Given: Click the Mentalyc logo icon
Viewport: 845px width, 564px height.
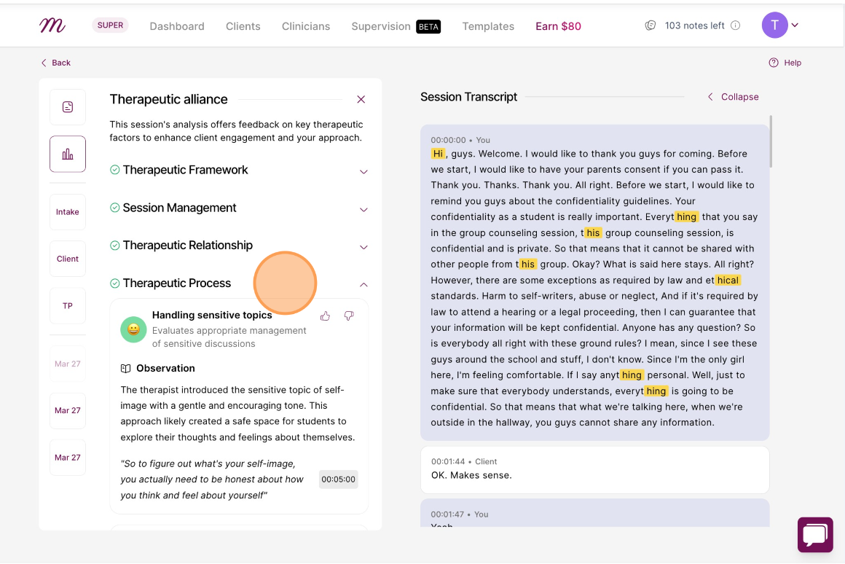Looking at the screenshot, I should [52, 26].
